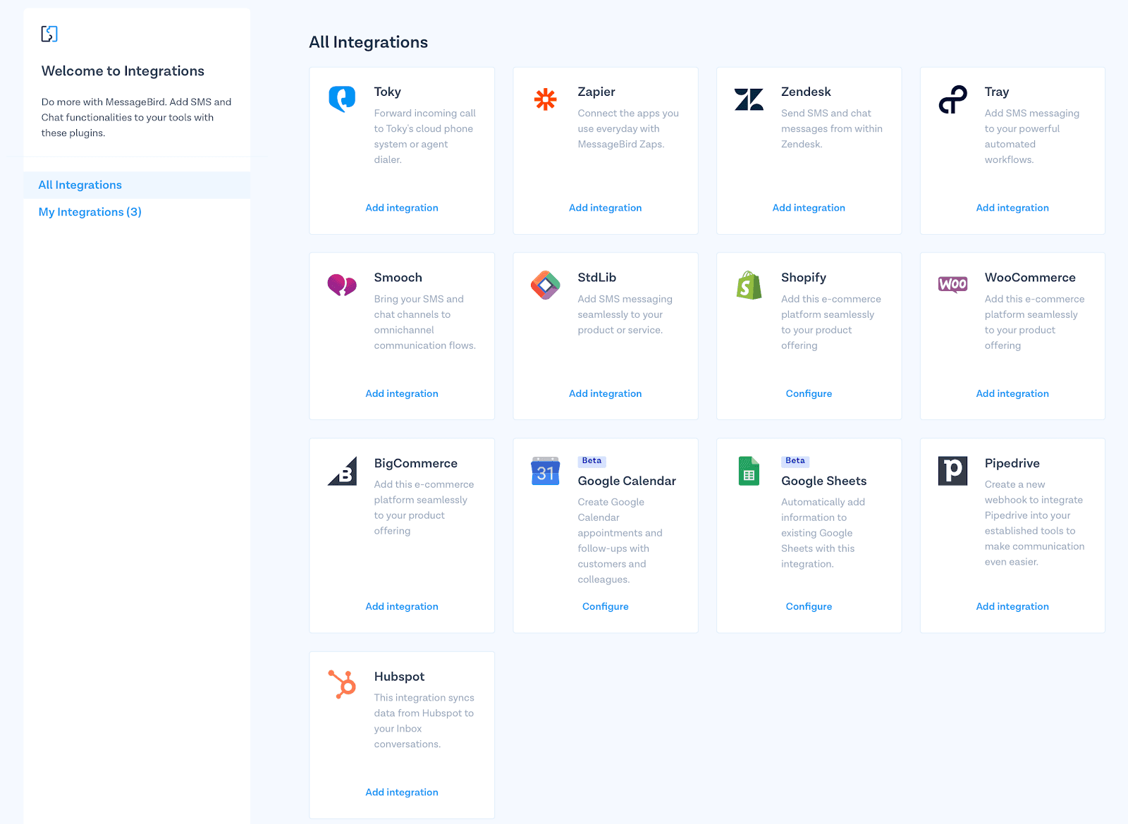Click the StdLib colorful diamond icon
Screen dimensions: 1128x824
[545, 285]
